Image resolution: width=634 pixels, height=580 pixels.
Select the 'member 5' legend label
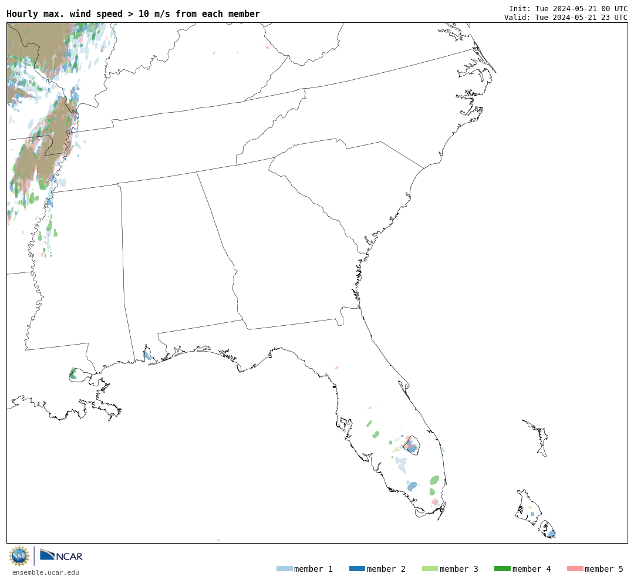[x=604, y=569]
